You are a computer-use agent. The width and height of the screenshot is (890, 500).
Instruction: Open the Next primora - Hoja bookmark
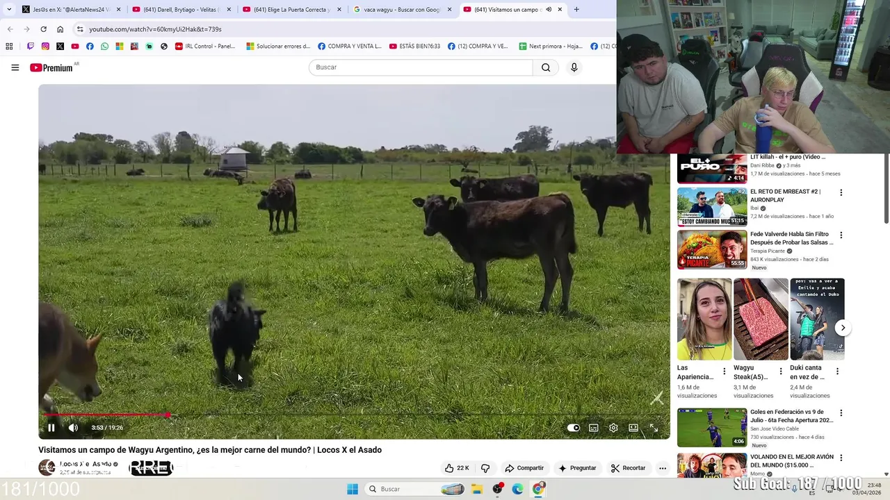tap(551, 47)
